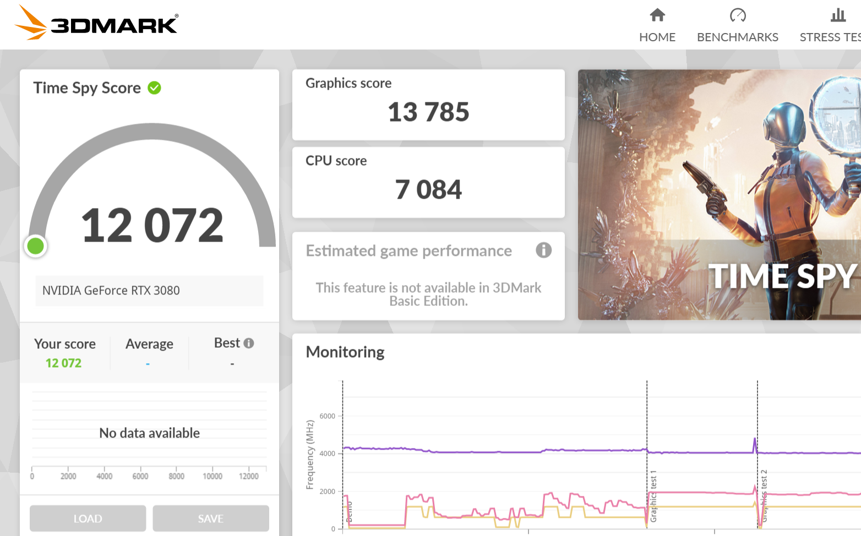Click Graphics test 1 marker in chart
Screen dimensions: 861x536
[653, 495]
